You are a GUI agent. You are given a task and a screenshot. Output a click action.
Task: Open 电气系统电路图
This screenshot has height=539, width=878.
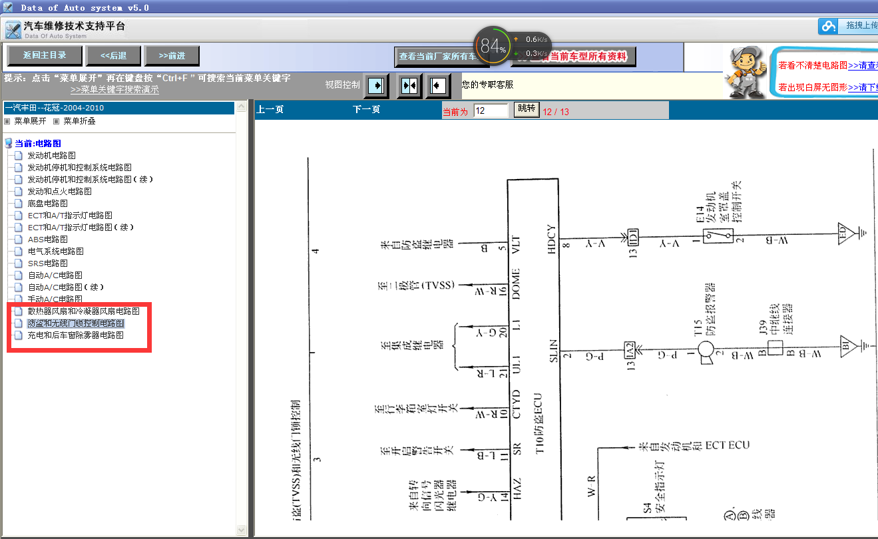[x=55, y=251]
